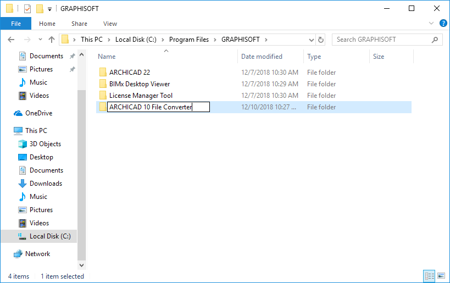Expand chevron after GRAPHISOFT breadcrumb
This screenshot has width=450, height=283.
click(x=266, y=40)
